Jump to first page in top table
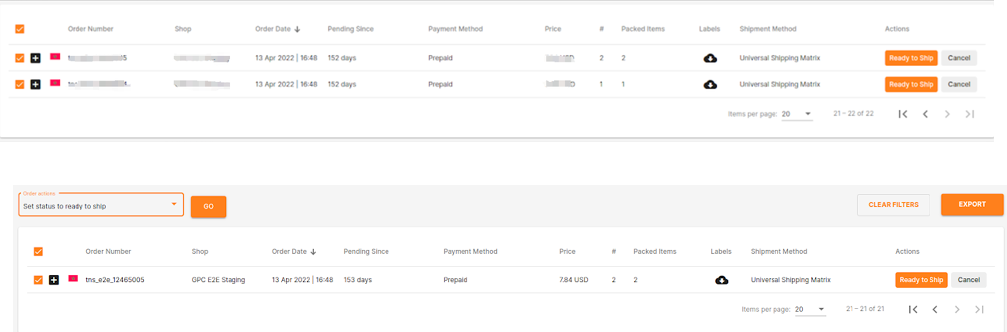This screenshot has height=332, width=1007. pos(903,114)
